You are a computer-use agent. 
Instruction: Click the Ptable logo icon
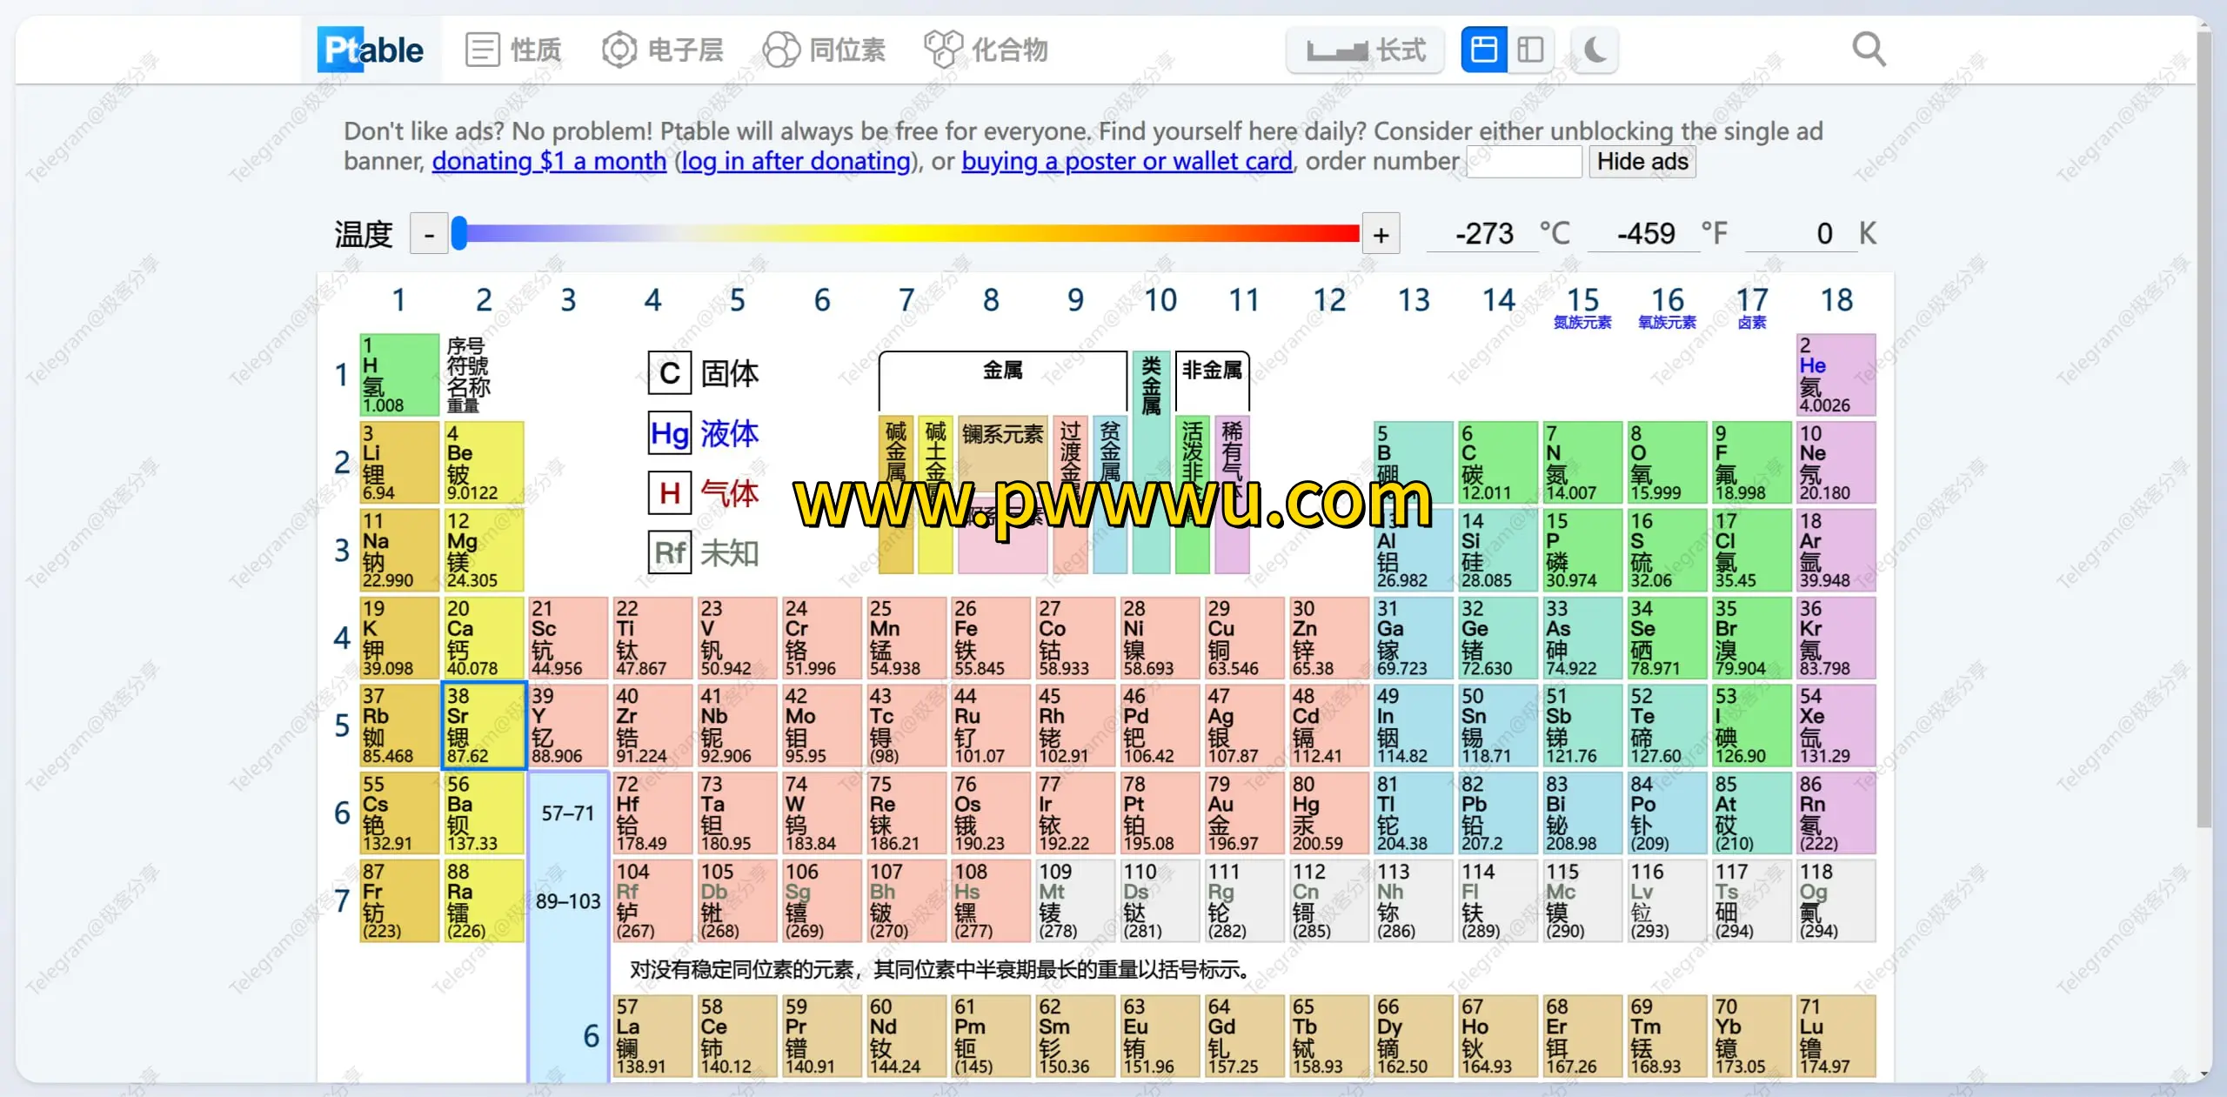(x=371, y=50)
